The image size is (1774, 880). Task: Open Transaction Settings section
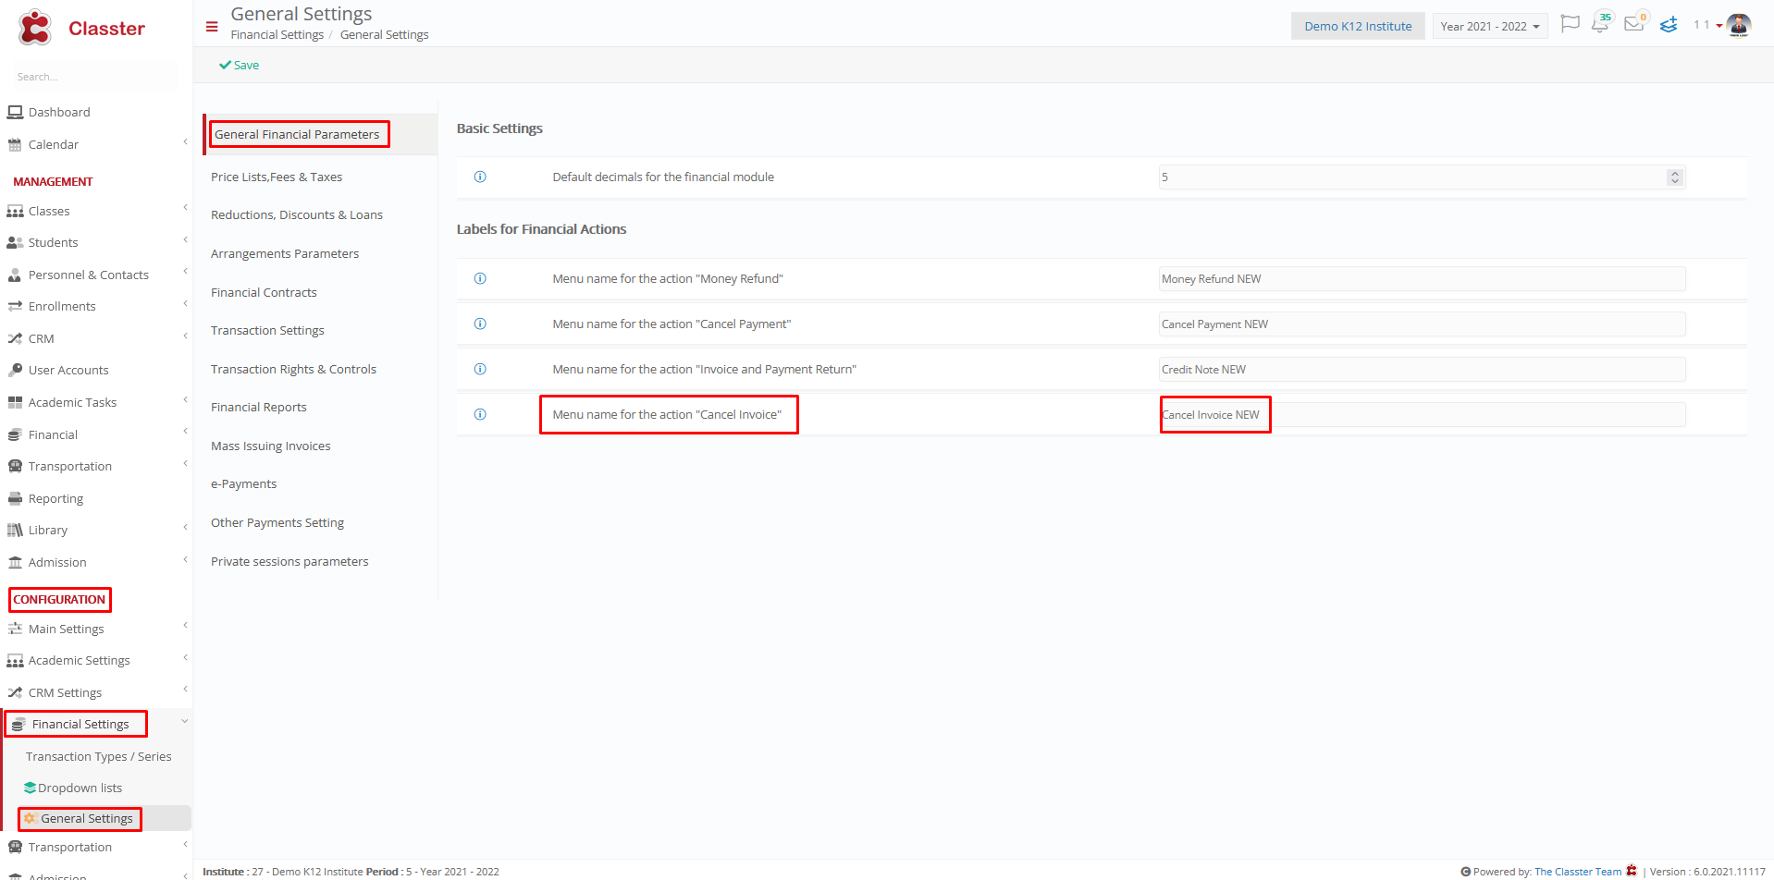267,330
